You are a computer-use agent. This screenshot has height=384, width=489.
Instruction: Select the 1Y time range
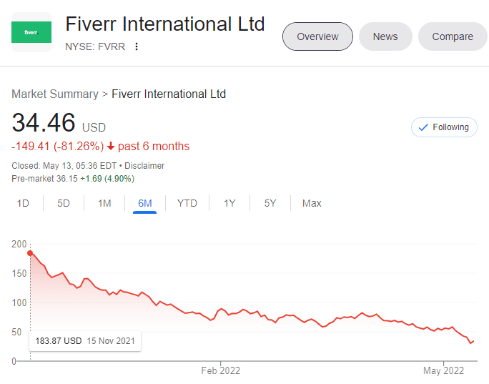229,203
